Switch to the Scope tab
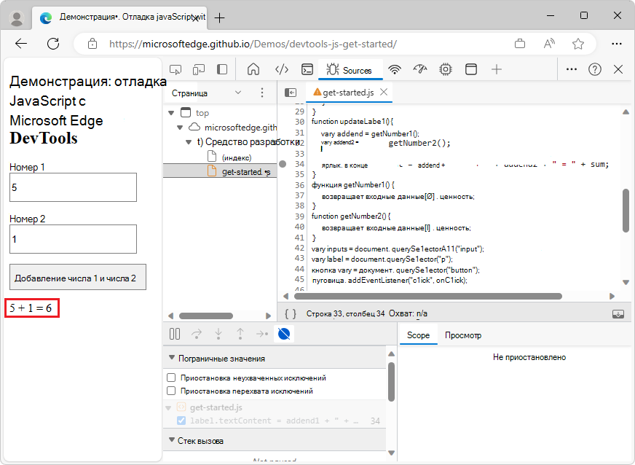The image size is (635, 465). (418, 335)
